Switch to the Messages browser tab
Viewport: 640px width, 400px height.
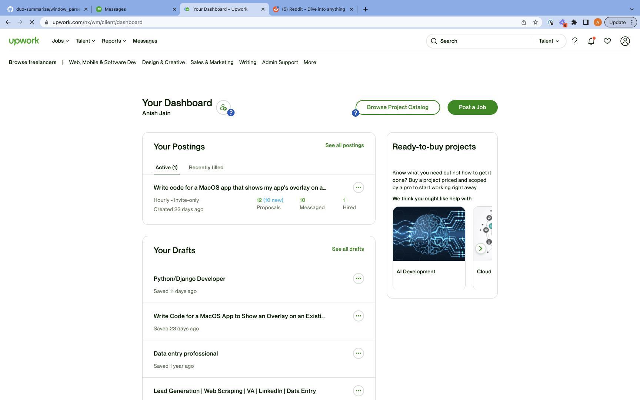point(136,9)
